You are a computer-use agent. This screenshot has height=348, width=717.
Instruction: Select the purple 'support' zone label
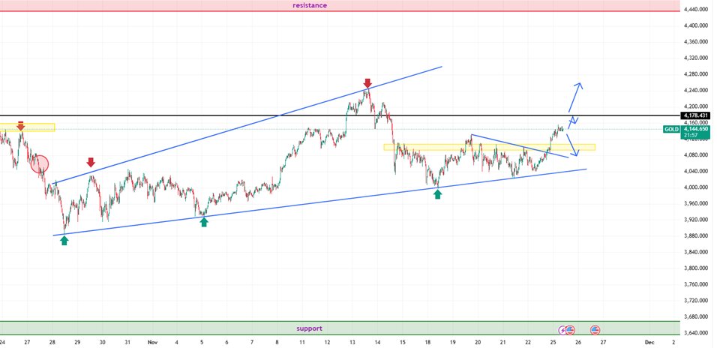pyautogui.click(x=309, y=328)
